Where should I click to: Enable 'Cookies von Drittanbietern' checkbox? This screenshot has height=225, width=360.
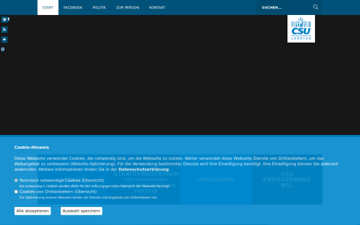click(x=16, y=192)
